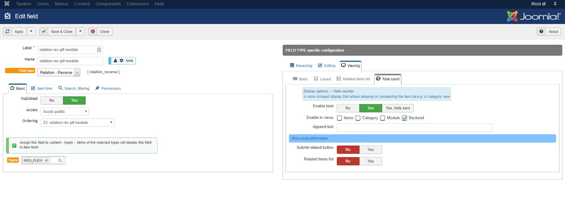Uncheck the Backend view checkbox

coord(405,118)
